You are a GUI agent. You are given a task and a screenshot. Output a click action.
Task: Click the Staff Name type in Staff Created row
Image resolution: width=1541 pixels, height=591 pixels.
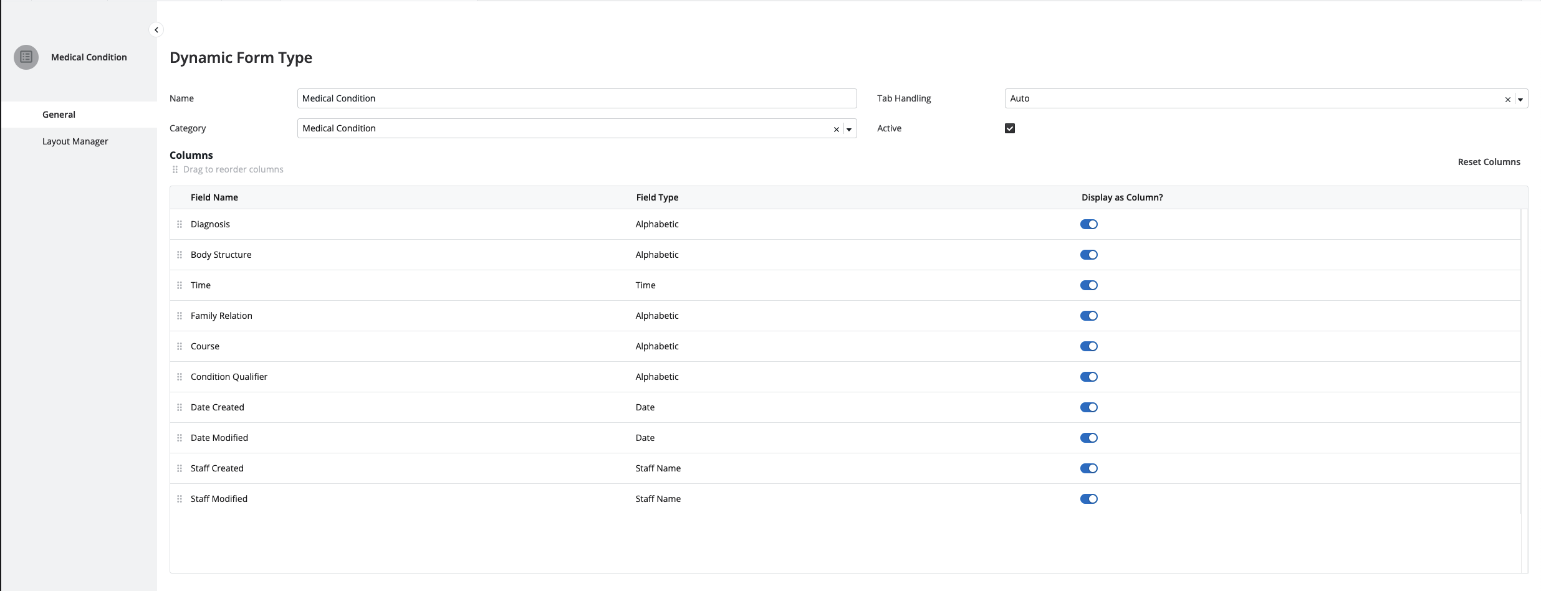tap(658, 468)
